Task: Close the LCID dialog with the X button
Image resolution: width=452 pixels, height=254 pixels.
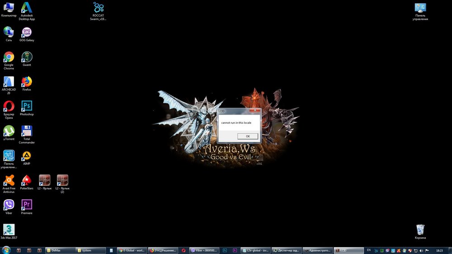Action: pyautogui.click(x=256, y=110)
